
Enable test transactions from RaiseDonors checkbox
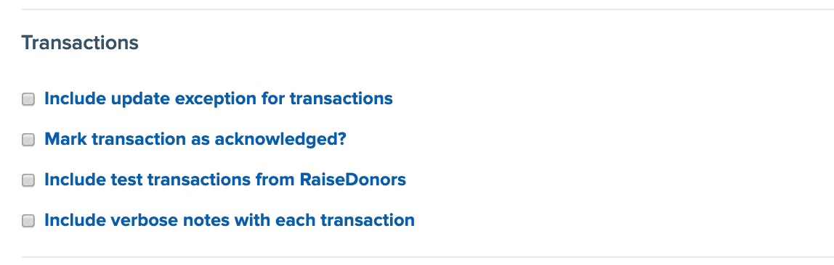[28, 180]
